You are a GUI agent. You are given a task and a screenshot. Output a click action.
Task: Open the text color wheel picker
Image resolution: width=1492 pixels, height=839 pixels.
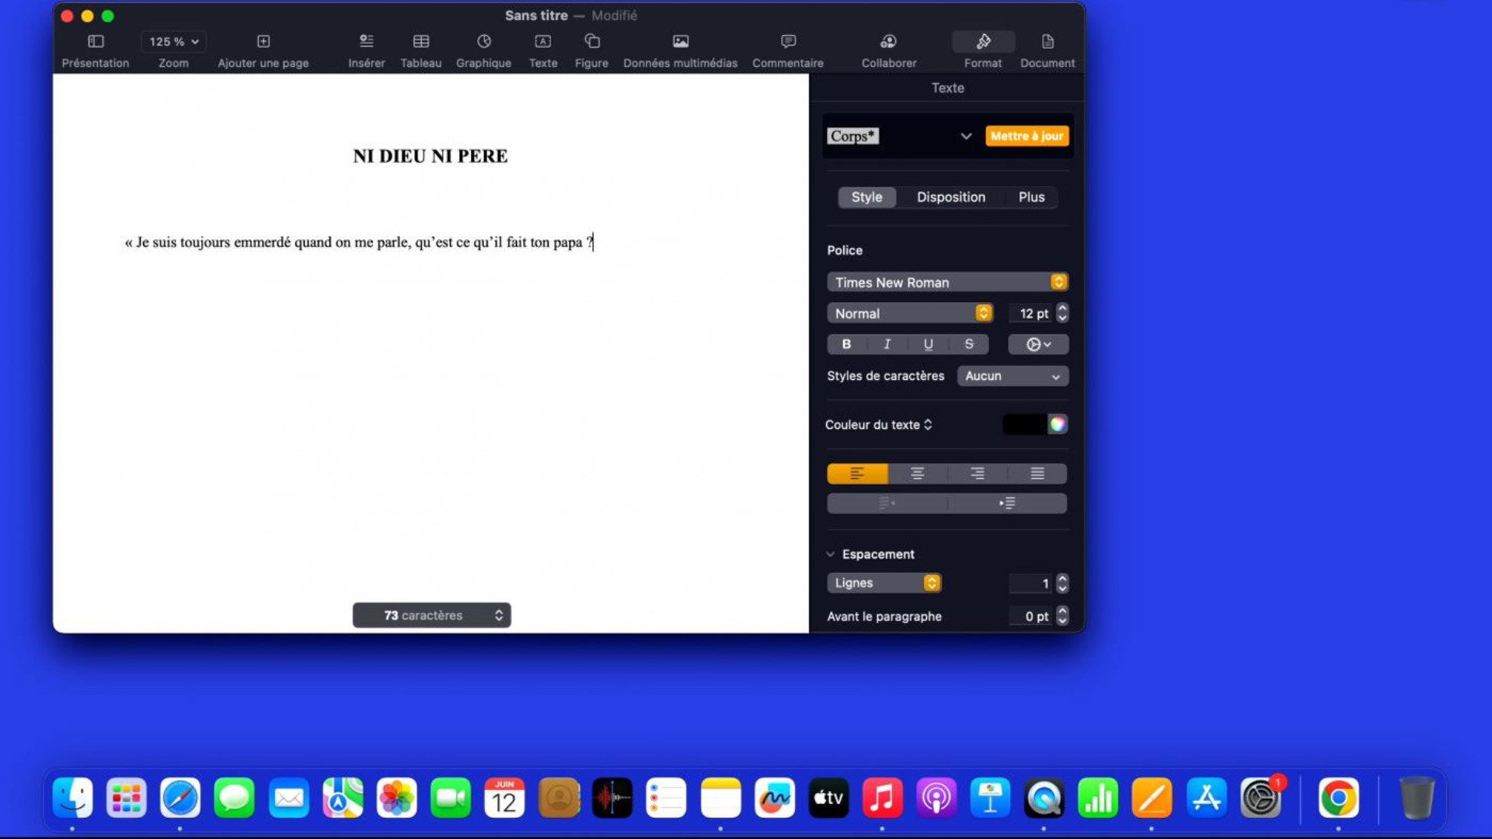click(1057, 424)
